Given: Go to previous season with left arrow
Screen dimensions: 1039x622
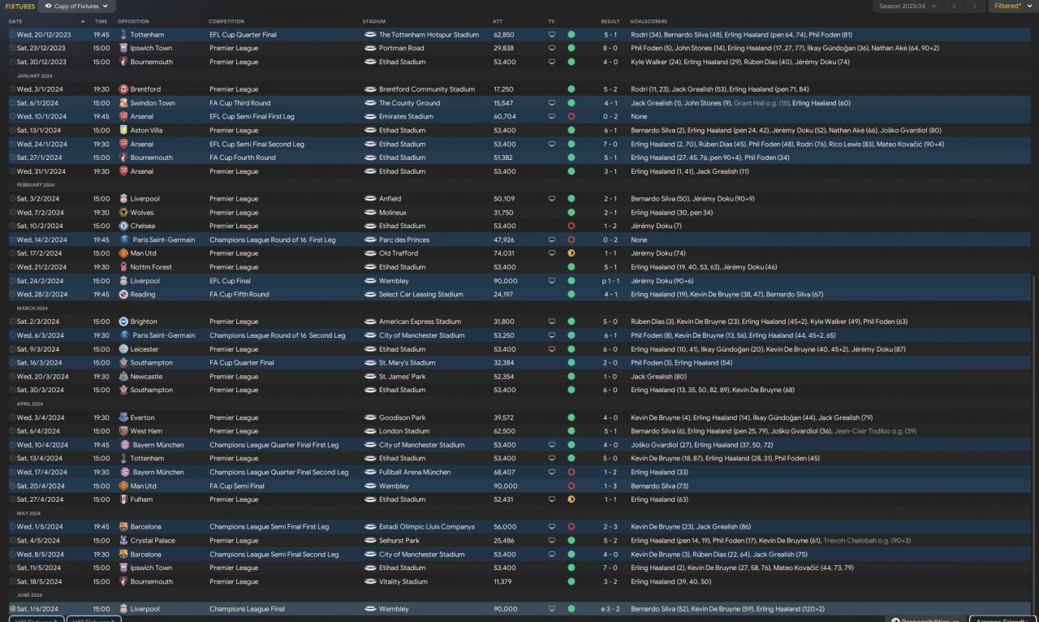Looking at the screenshot, I should (x=955, y=6).
